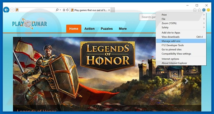Open a new tab with the blank tab button
214x114 pixels.
[113, 10]
